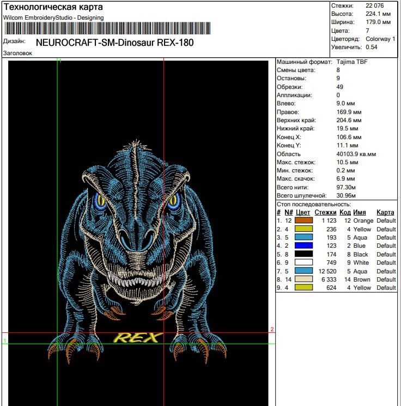Image resolution: width=401 pixels, height=406 pixels.
Task: Click the 'Аппликации' label
Action: (x=294, y=95)
